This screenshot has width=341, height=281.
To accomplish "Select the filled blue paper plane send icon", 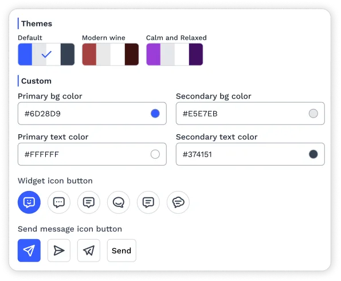I will 29,251.
